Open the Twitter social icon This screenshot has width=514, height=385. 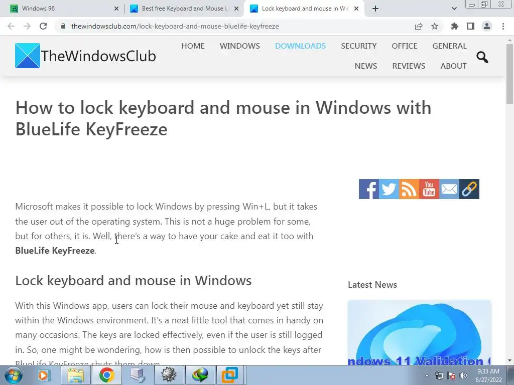[389, 189]
